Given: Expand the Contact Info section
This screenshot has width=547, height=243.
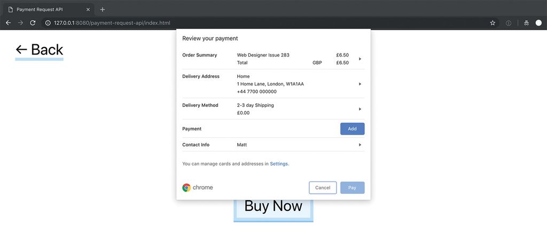Looking at the screenshot, I should point(360,145).
